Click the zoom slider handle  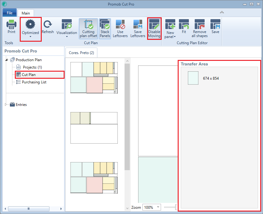pyautogui.click(x=176, y=207)
